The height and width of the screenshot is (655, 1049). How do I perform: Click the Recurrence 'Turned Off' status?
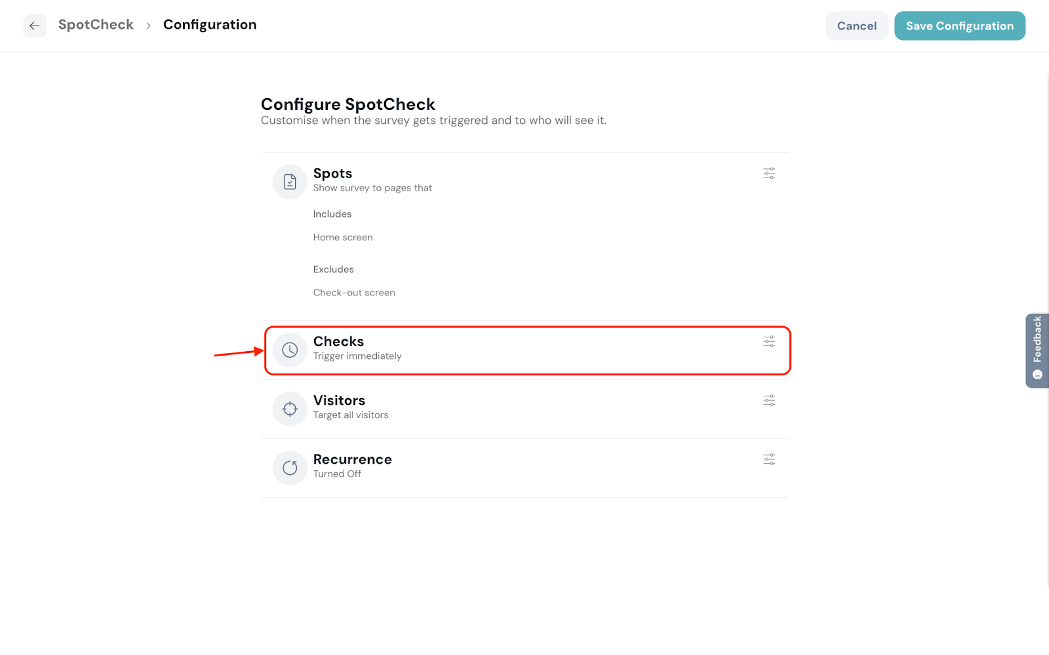337,474
